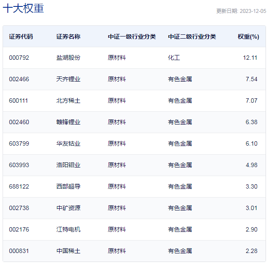Click the 证券代码 column header
Viewport: 269px width, 265px height.
coord(21,37)
